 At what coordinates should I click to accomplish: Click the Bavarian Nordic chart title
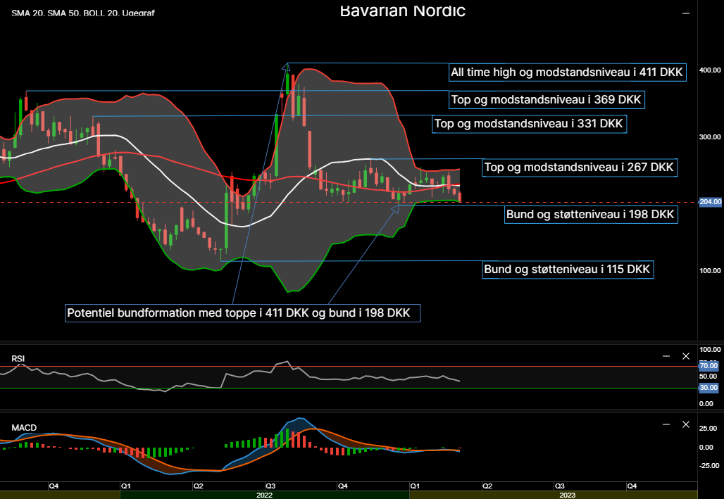(x=403, y=10)
